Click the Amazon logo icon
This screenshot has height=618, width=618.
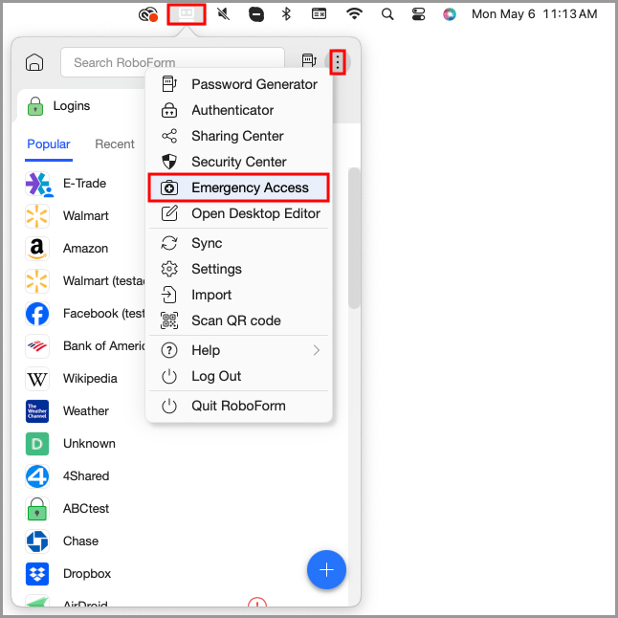[x=37, y=249]
